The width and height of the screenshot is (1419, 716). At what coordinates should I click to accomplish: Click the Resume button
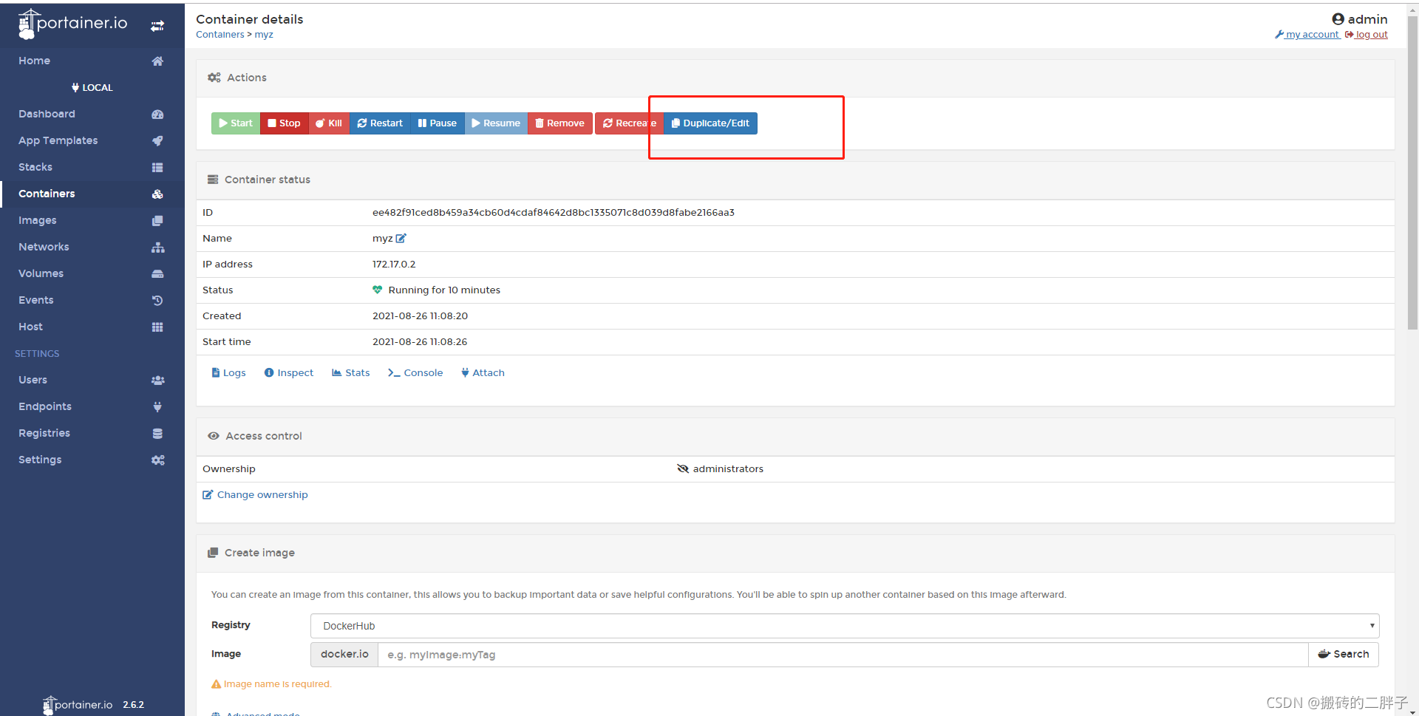[496, 123]
